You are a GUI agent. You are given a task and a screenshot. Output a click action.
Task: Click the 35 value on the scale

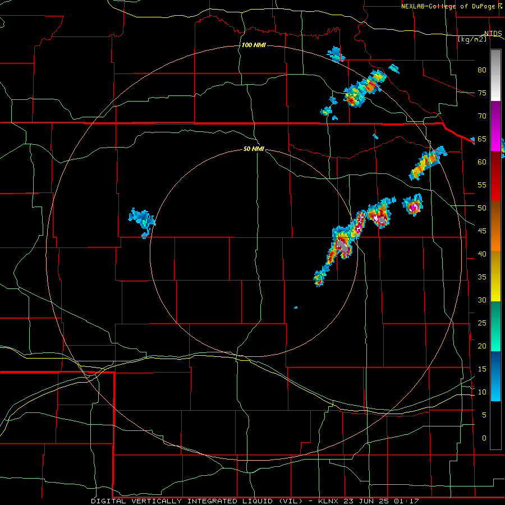[x=482, y=277]
